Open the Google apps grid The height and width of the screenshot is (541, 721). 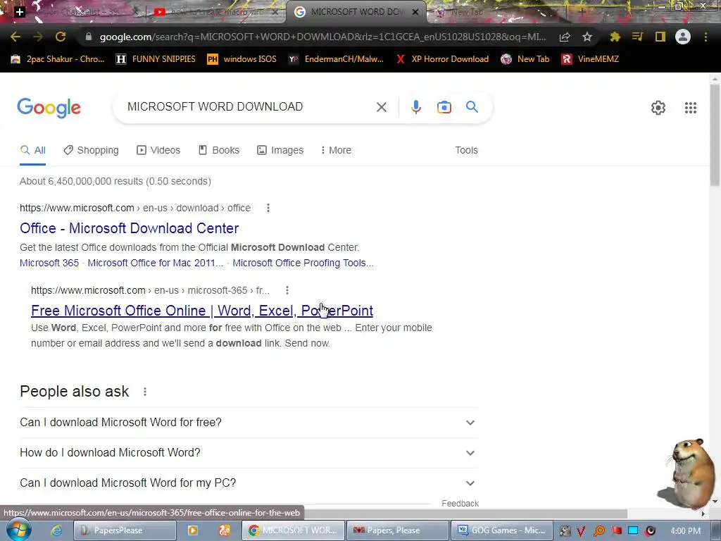point(690,108)
